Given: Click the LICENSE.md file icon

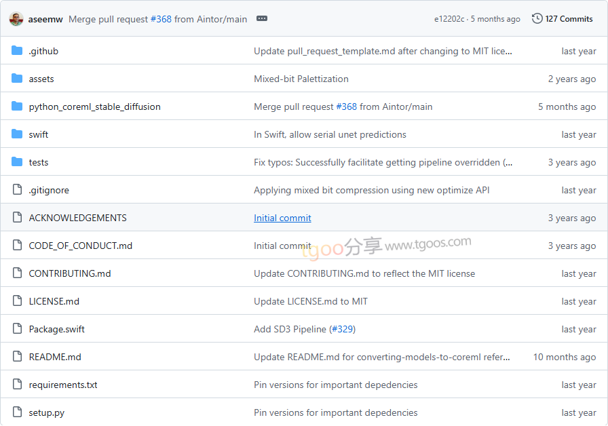Looking at the screenshot, I should 17,301.
